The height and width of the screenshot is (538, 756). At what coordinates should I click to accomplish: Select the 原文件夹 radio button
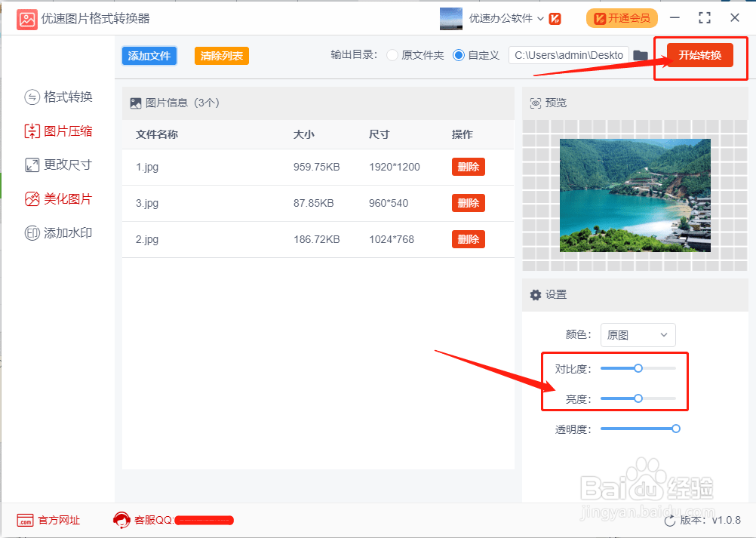tap(392, 55)
